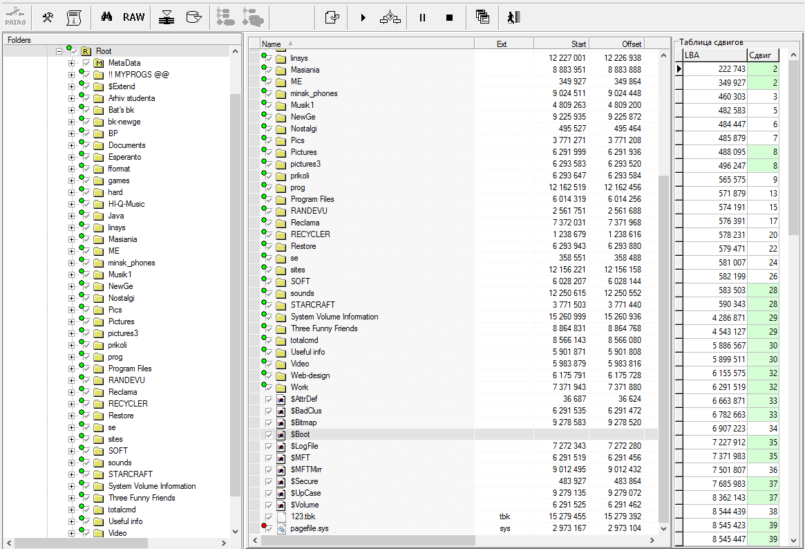
Task: Click the RAW recovery toolbar button
Action: point(133,17)
